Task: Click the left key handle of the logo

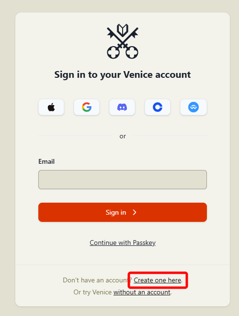Action: [114, 53]
